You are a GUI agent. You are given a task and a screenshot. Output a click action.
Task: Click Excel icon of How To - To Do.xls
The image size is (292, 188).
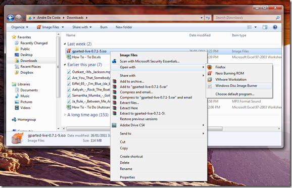[x=69, y=57]
